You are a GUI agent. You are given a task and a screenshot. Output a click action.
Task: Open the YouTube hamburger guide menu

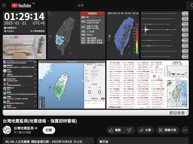[x=4, y=5]
